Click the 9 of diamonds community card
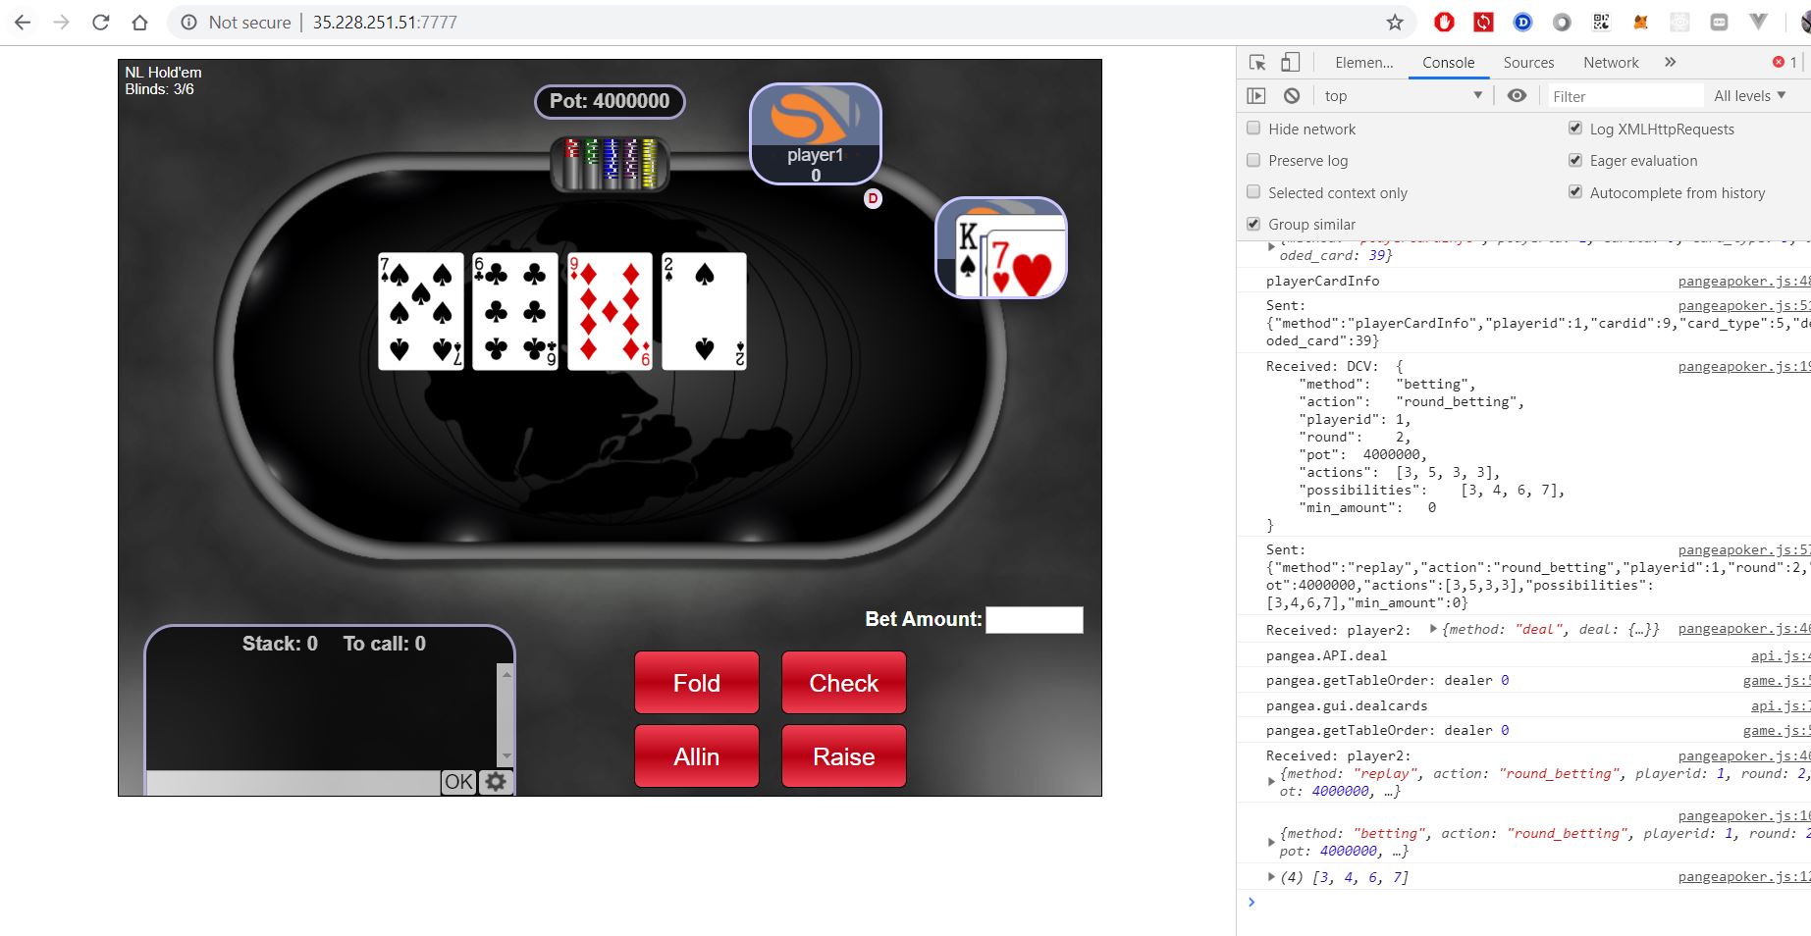The height and width of the screenshot is (936, 1811). 610,311
